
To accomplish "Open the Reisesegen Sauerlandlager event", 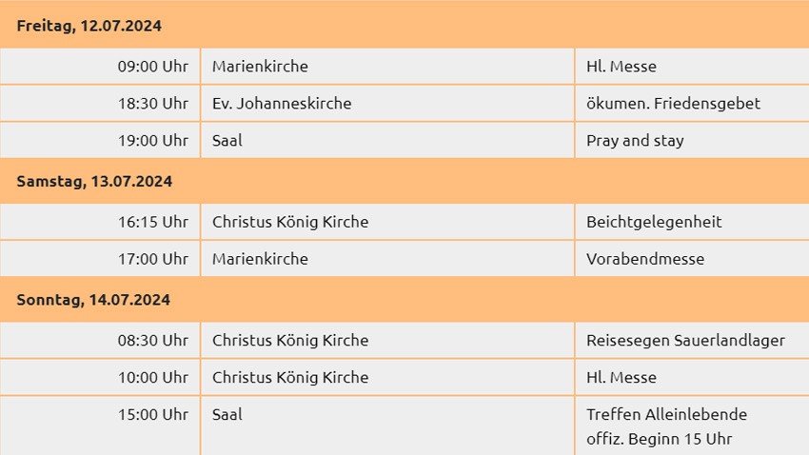I will pyautogui.click(x=685, y=340).
